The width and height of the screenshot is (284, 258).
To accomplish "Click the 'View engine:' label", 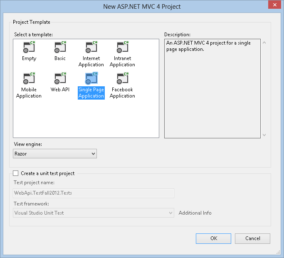I will click(28, 144).
